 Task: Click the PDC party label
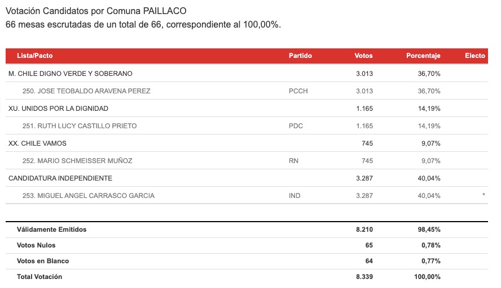click(x=296, y=126)
